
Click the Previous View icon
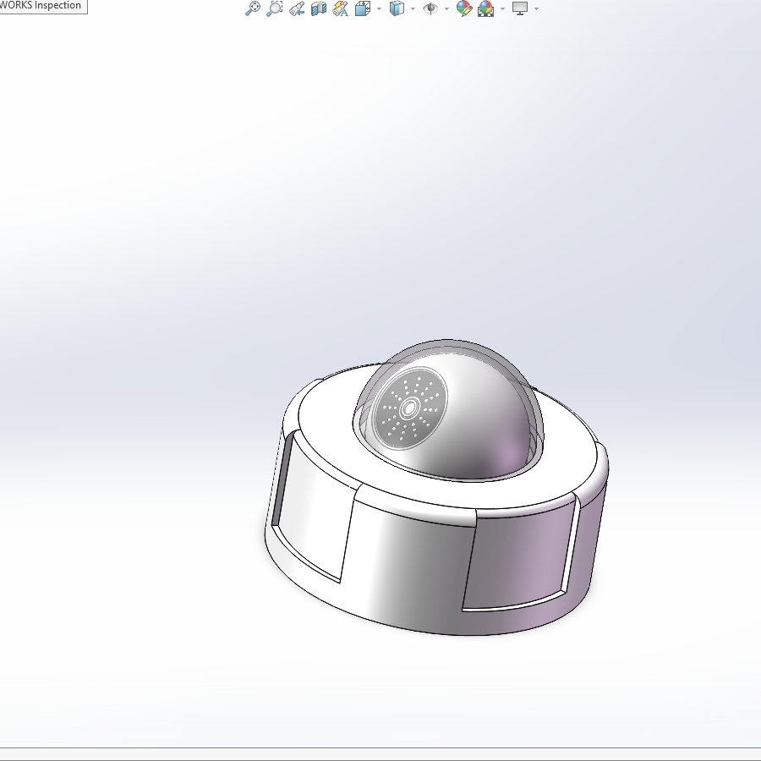[297, 8]
